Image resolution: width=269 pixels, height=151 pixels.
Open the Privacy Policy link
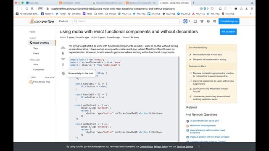(x=161, y=146)
